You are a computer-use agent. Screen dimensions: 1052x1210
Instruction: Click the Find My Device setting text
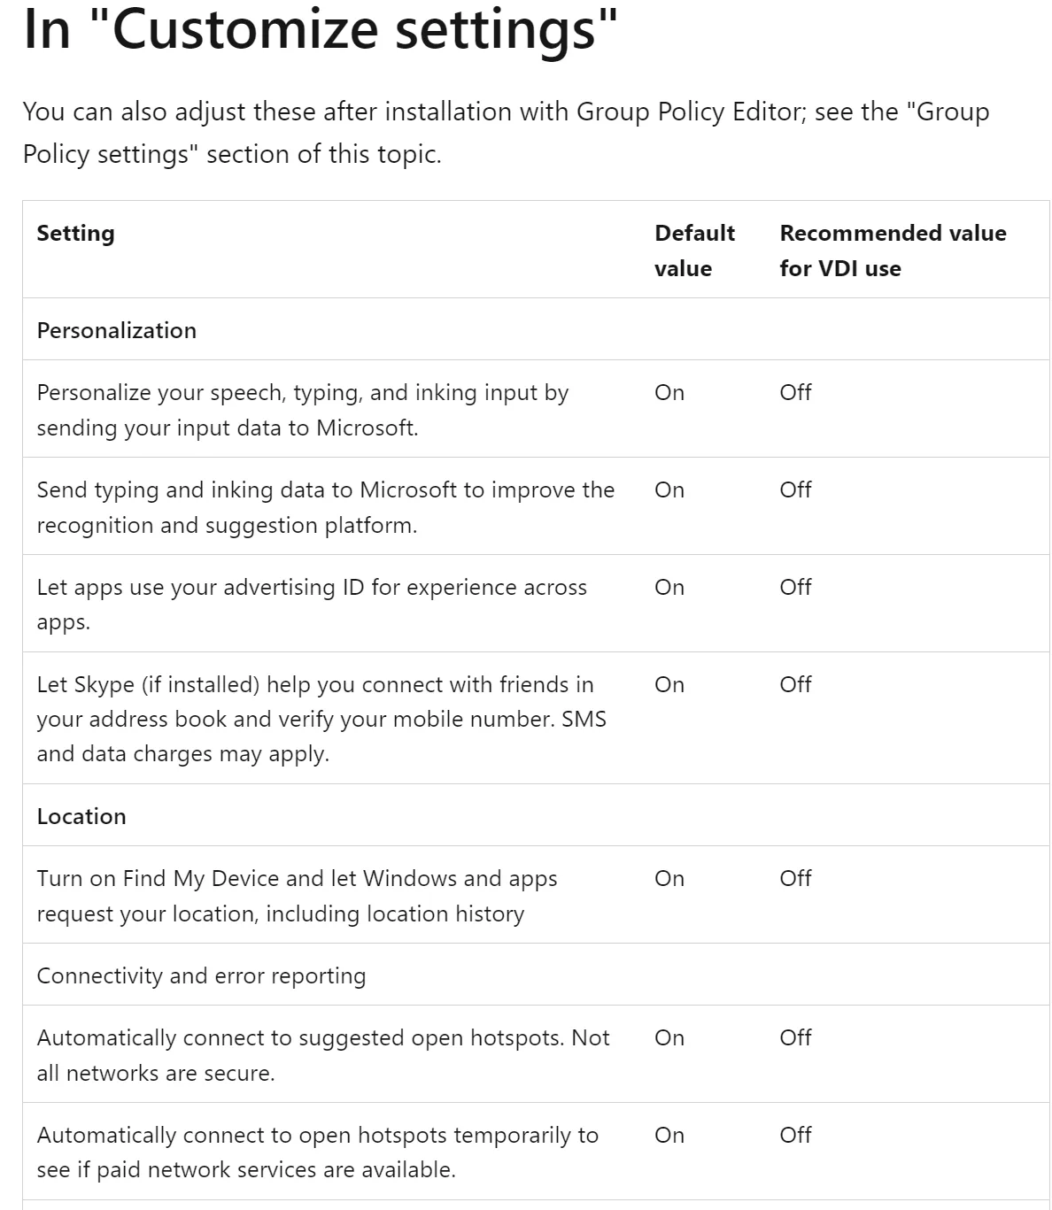point(297,896)
